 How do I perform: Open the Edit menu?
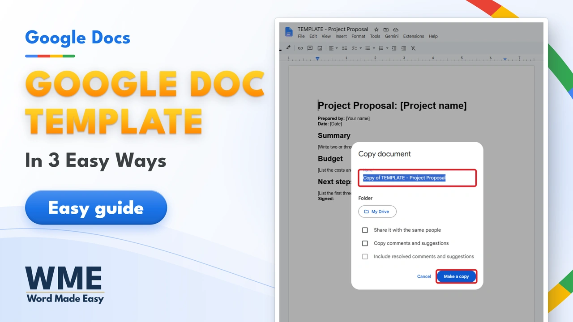(x=313, y=36)
